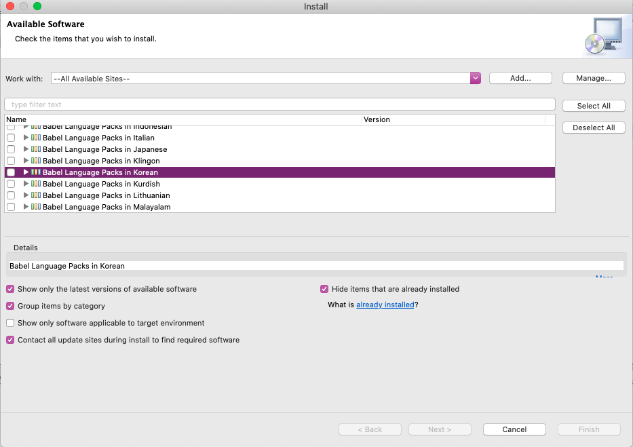Image resolution: width=633 pixels, height=447 pixels.
Task: Expand the Korean language packs tree node
Action: click(26, 172)
